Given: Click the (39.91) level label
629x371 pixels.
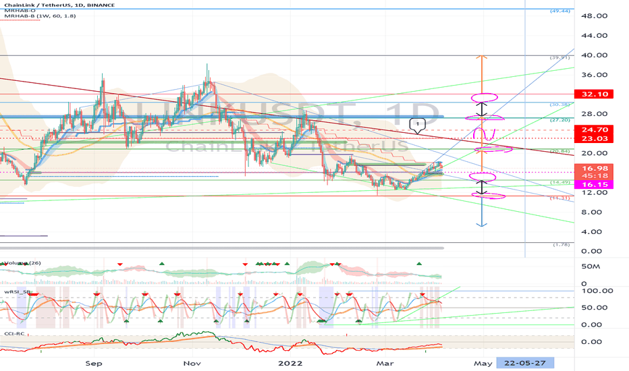Looking at the screenshot, I should coord(560,58).
